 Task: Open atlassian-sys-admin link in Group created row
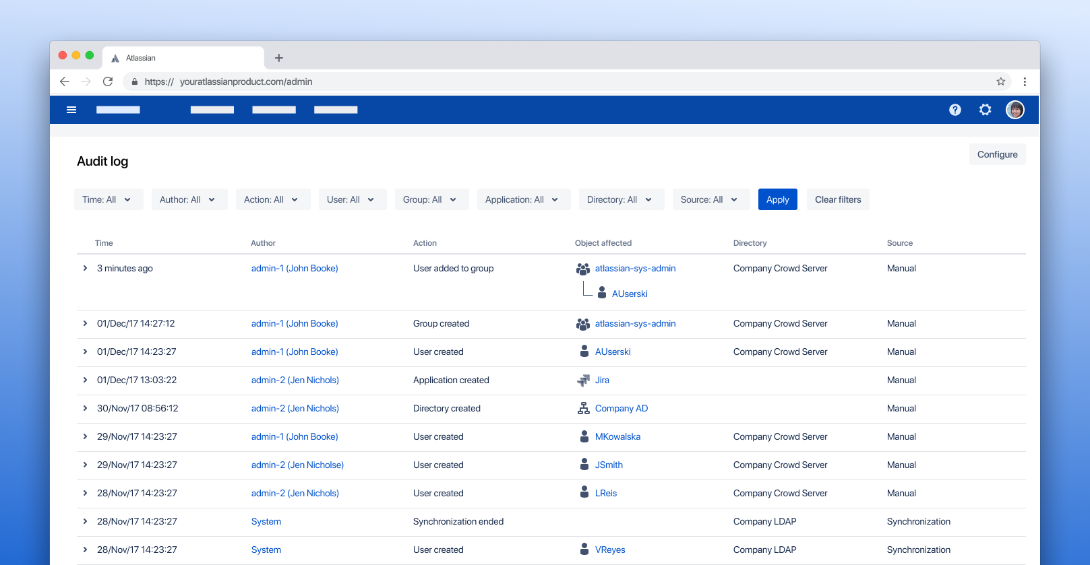click(x=635, y=323)
